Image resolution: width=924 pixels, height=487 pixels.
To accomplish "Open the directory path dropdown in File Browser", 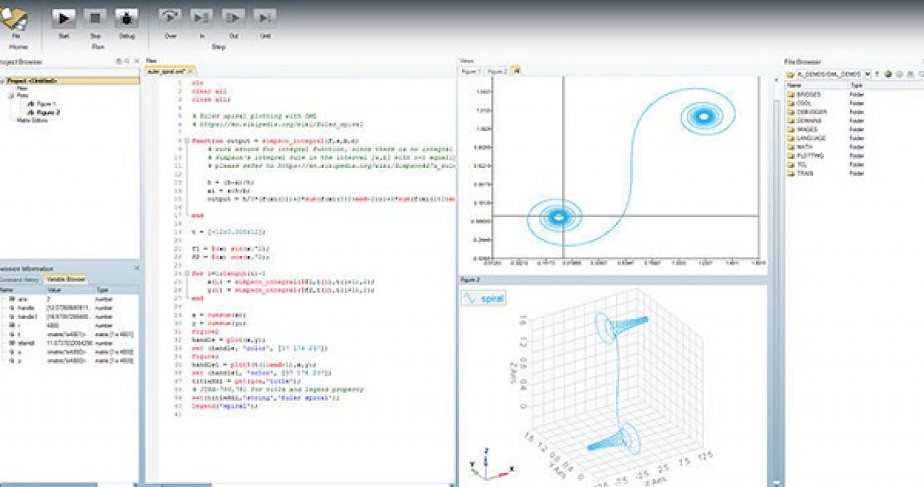I will point(868,74).
